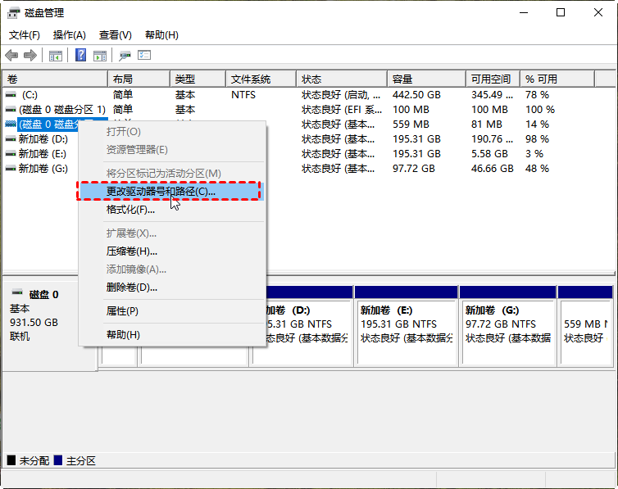The width and height of the screenshot is (618, 489).
Task: Choose 格式化(F)... from context menu
Action: tap(130, 210)
